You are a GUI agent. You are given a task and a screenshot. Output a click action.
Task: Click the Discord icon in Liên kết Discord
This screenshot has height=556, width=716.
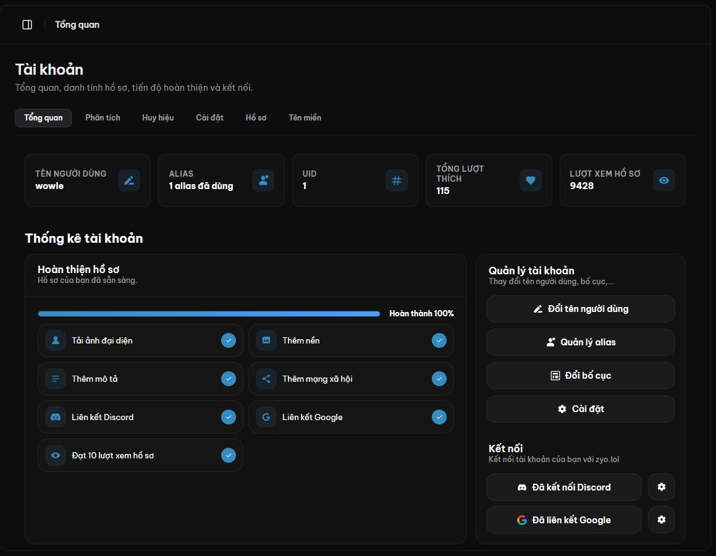tap(56, 417)
